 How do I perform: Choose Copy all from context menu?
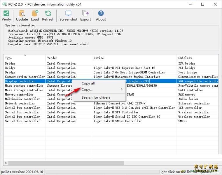pos(88,83)
